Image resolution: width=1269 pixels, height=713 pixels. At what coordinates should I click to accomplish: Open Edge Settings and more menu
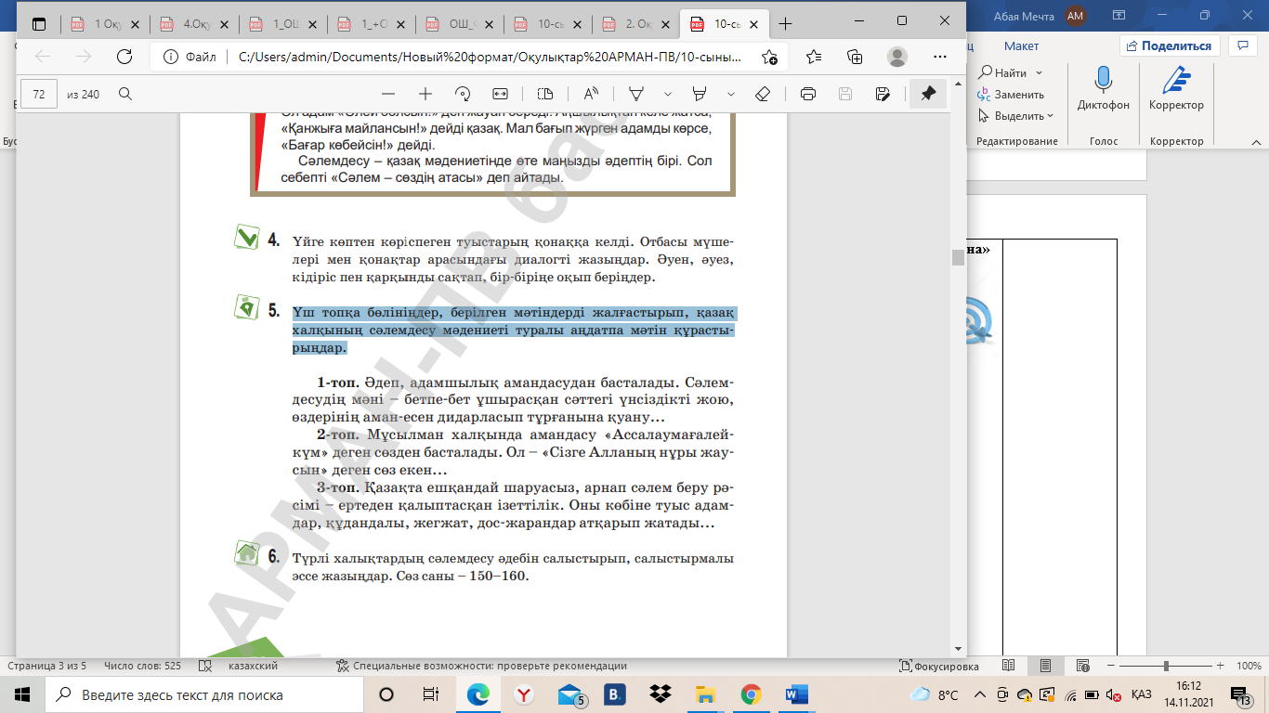coord(938,57)
